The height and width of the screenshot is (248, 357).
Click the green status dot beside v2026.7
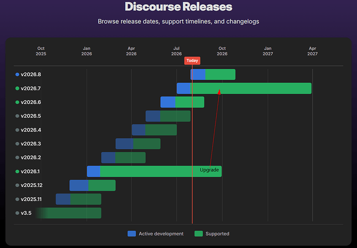[x=17, y=89]
